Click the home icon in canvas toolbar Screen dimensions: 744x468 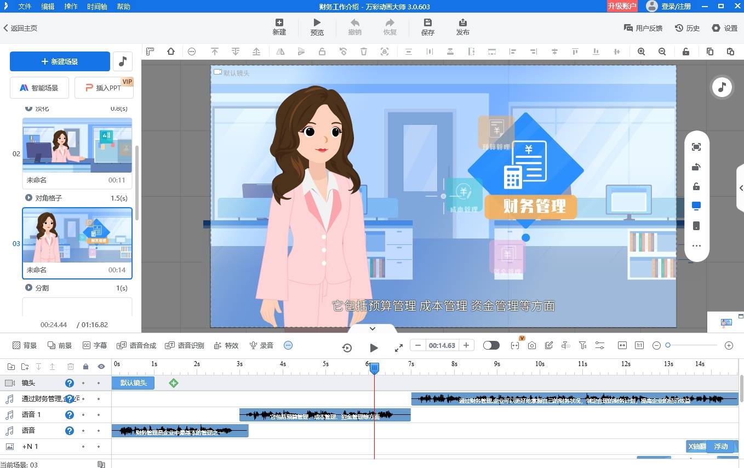click(x=171, y=52)
